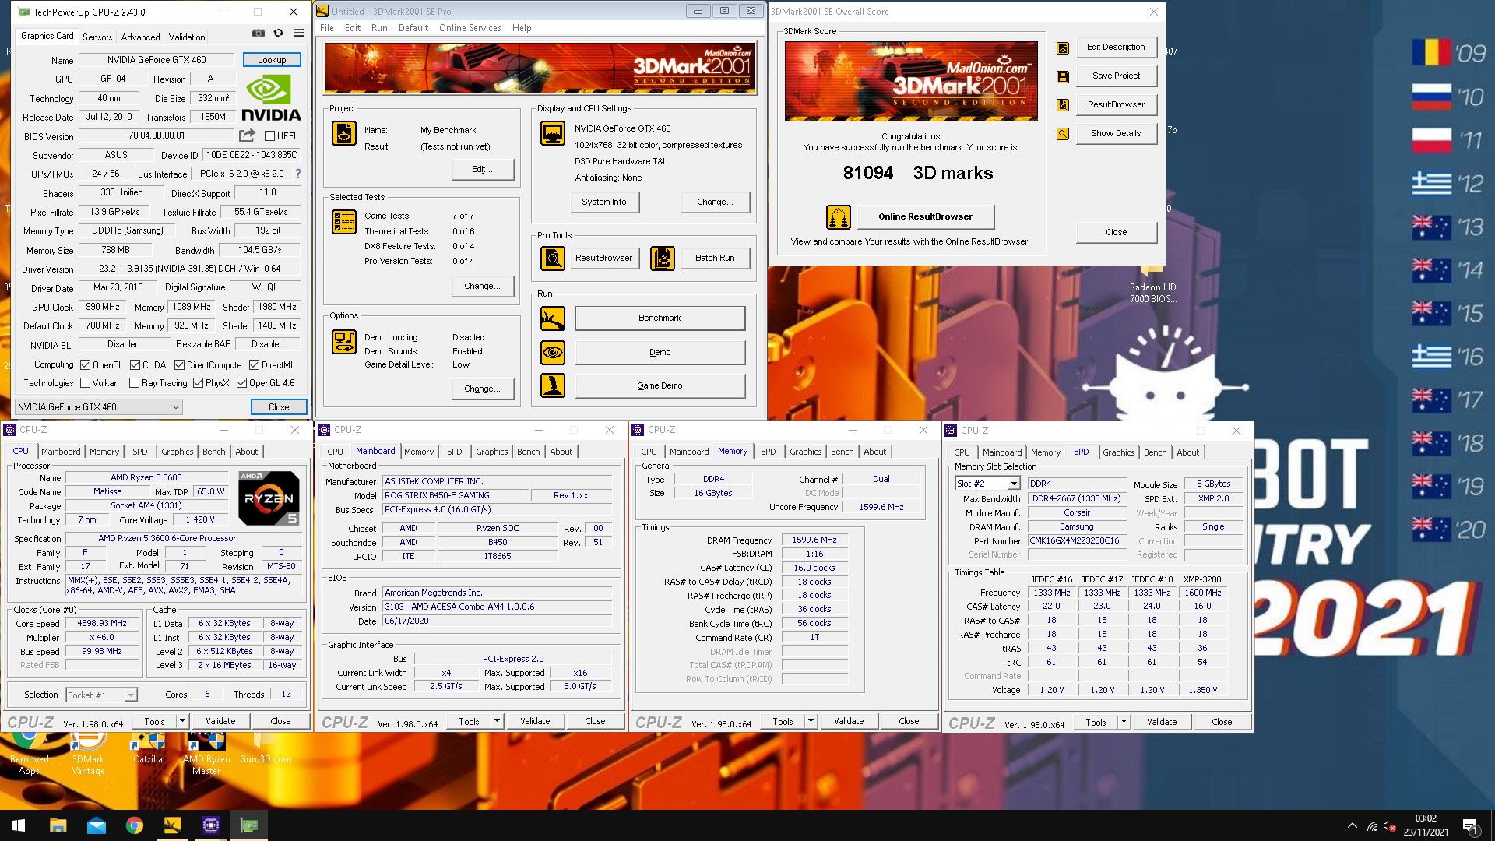
Task: Open Tools dropdown arrow in SPD CPU-Z window
Action: [1124, 722]
